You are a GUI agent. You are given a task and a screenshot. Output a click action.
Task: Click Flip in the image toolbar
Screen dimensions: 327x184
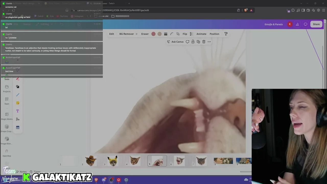(185, 34)
